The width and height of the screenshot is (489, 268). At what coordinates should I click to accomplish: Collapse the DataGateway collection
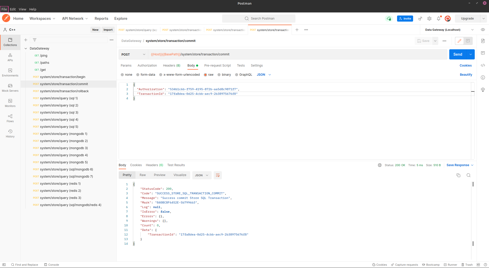[x=26, y=49]
